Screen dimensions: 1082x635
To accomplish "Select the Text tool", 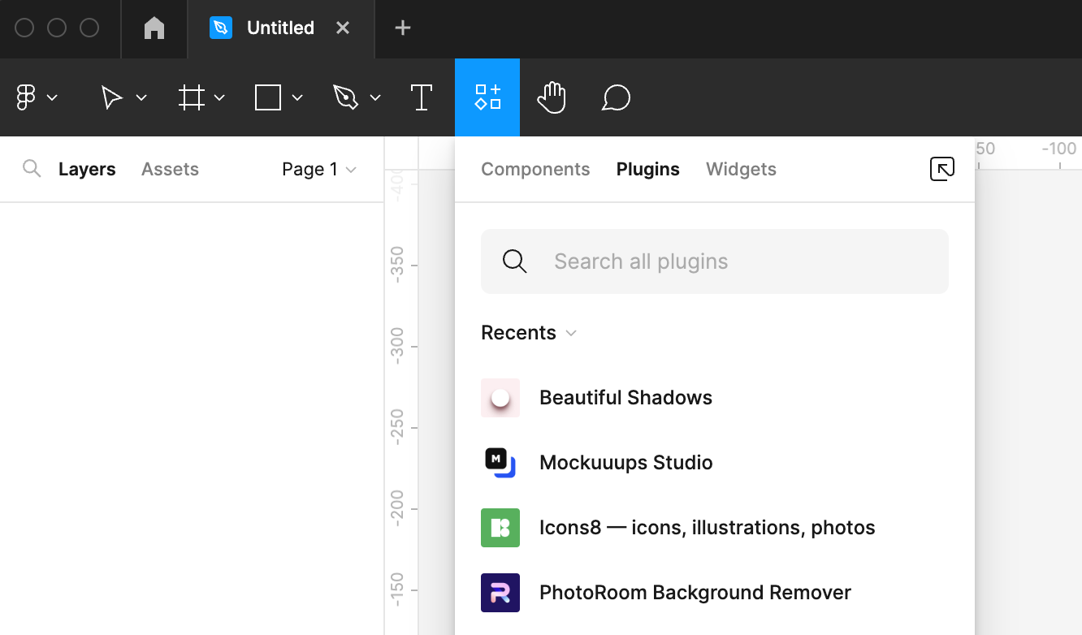I will (422, 97).
